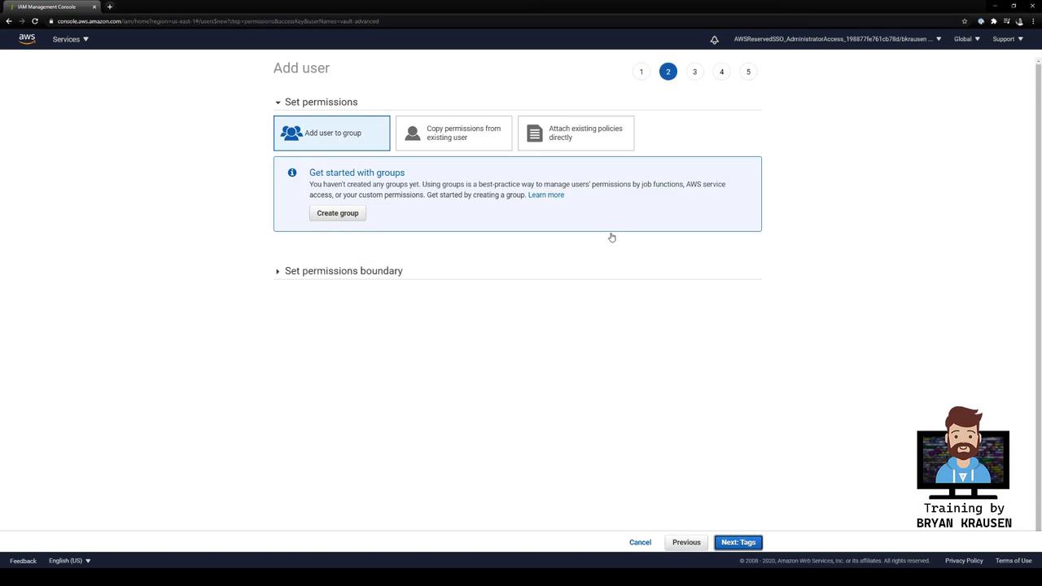The width and height of the screenshot is (1042, 586).
Task: Open the browser three-dot menu
Action: pyautogui.click(x=1032, y=21)
